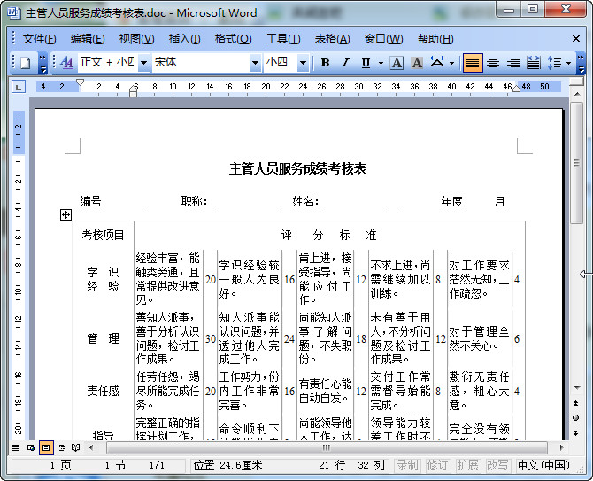593x481 pixels.
Task: Toggle 修订 track changes in status bar
Action: [x=437, y=465]
